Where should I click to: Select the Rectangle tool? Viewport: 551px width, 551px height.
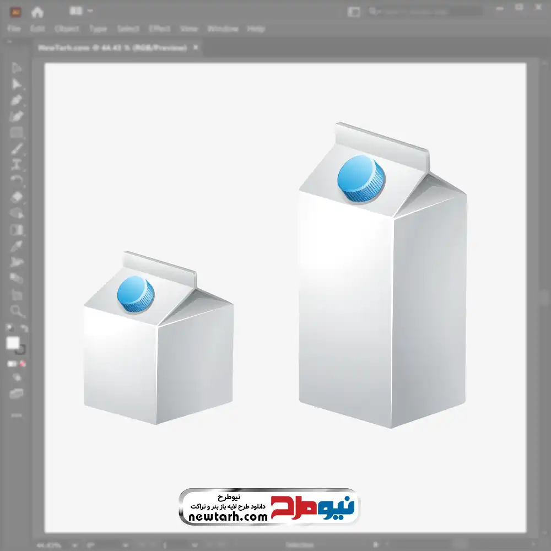click(17, 132)
